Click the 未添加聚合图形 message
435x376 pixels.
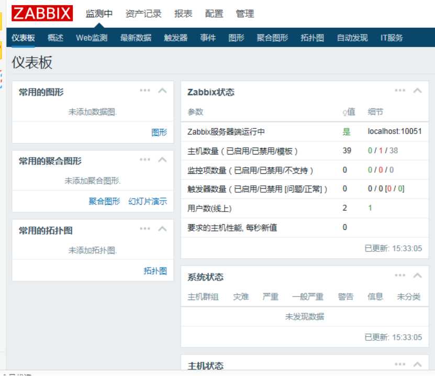click(93, 181)
